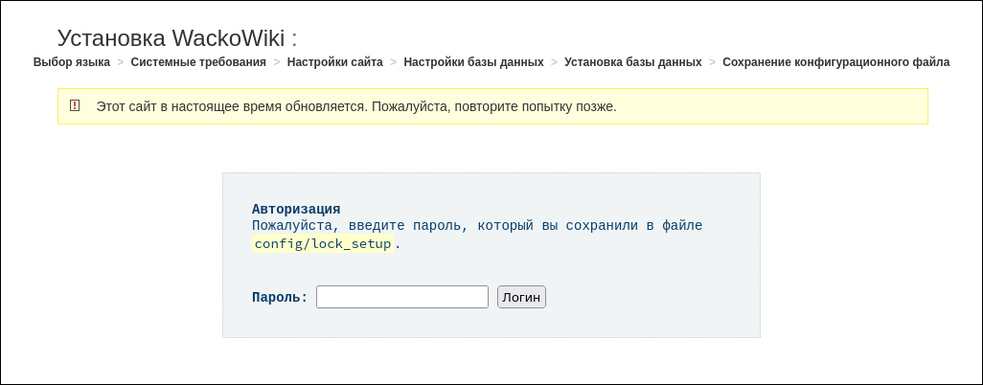Switch to the Настройки базы данных step
This screenshot has height=385, width=983.
473,62
